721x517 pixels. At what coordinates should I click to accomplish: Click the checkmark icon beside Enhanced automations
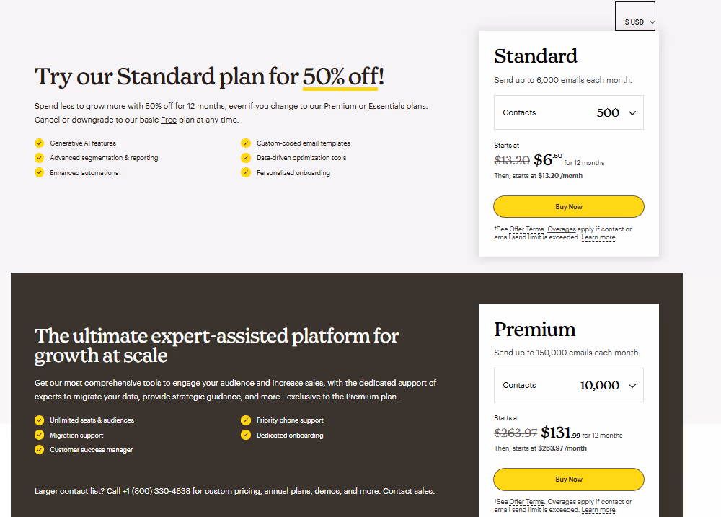pyautogui.click(x=39, y=172)
